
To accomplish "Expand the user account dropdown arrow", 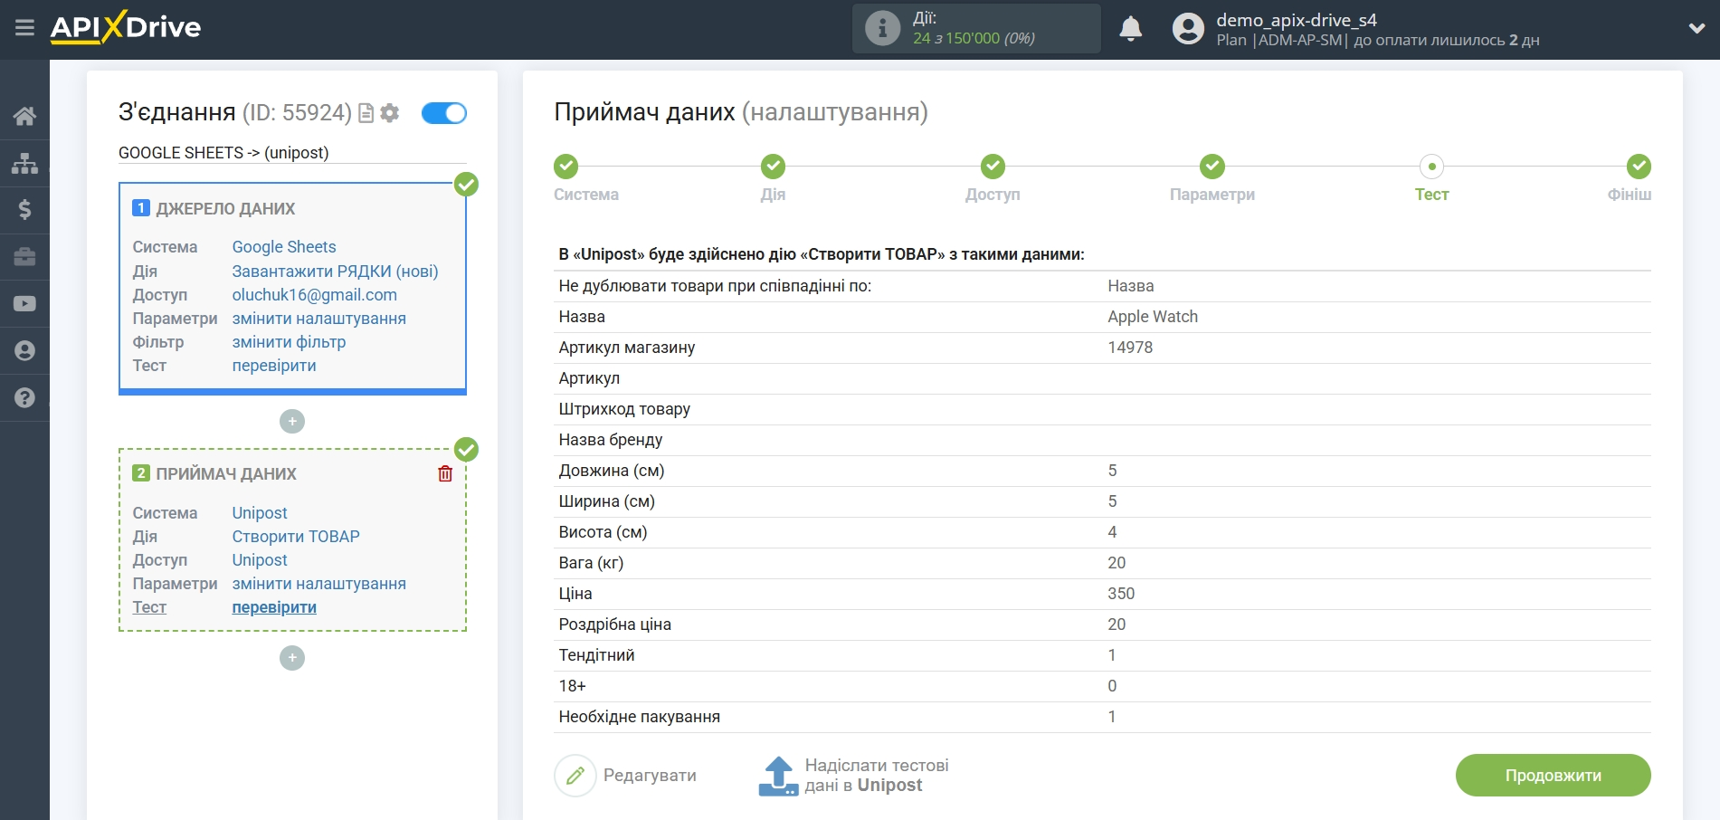I will 1696,29.
